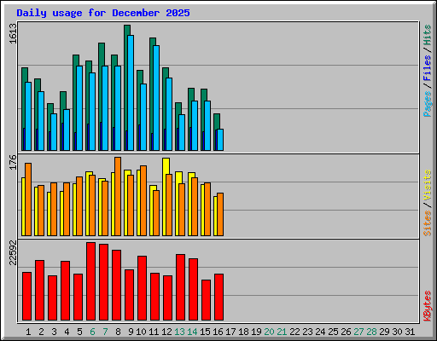Image resolution: width=437 pixels, height=341 pixels.
Task: Click the red KBytes bar for day 7
Action: coord(103,282)
